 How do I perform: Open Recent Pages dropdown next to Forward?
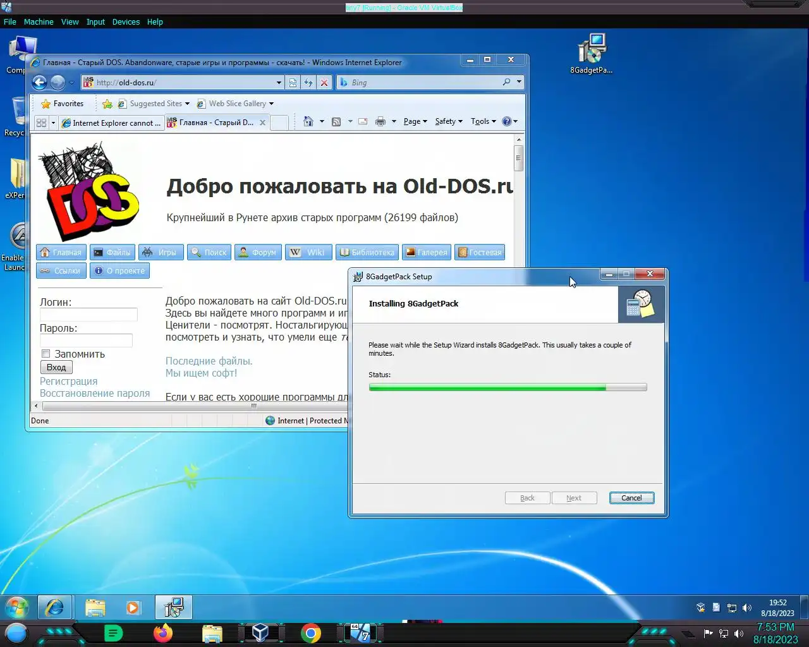71,82
